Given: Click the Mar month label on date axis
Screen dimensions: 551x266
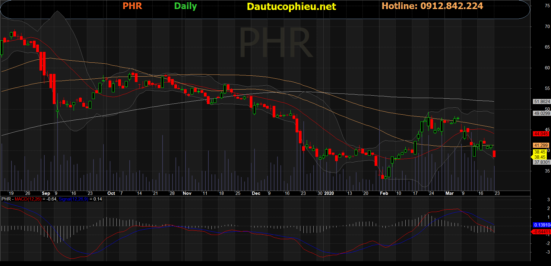Looking at the screenshot, I should [x=449, y=193].
